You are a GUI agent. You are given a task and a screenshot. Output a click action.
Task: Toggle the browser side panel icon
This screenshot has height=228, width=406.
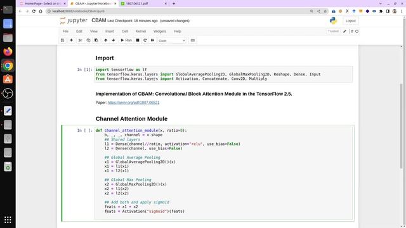(x=388, y=11)
